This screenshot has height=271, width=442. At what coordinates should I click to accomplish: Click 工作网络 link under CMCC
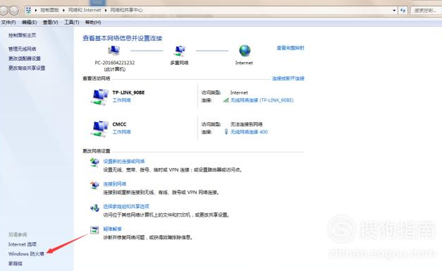[x=121, y=132]
